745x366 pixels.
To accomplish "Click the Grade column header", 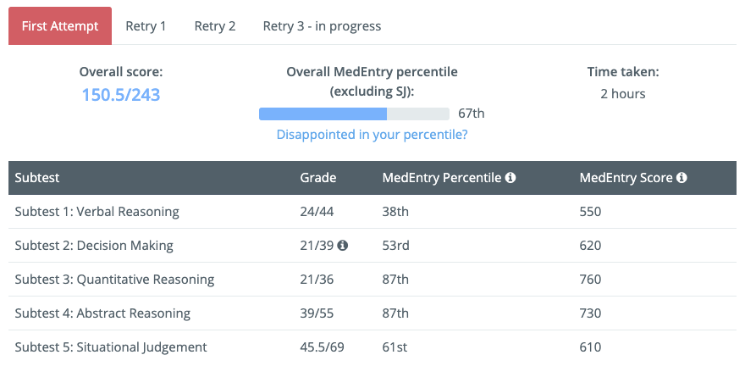I will click(318, 178).
